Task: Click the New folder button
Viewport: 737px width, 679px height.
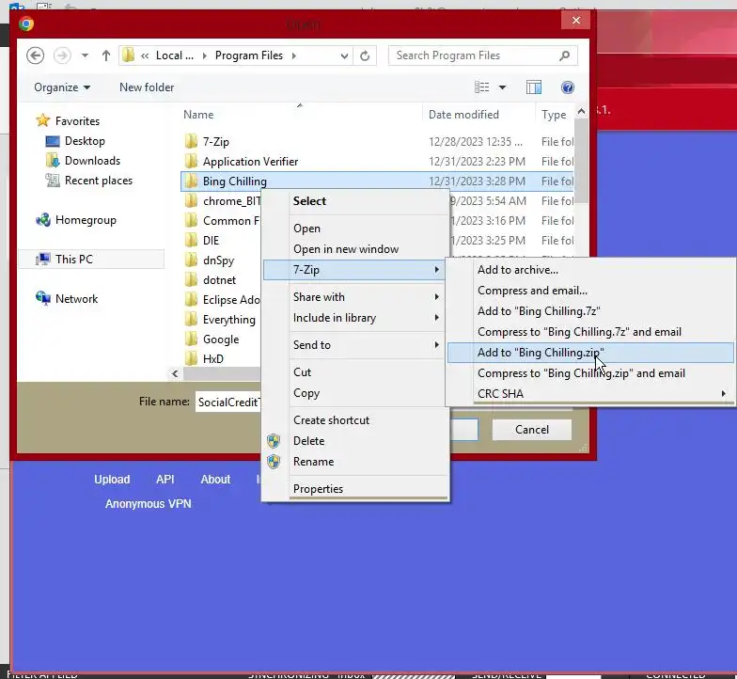Action: point(147,87)
